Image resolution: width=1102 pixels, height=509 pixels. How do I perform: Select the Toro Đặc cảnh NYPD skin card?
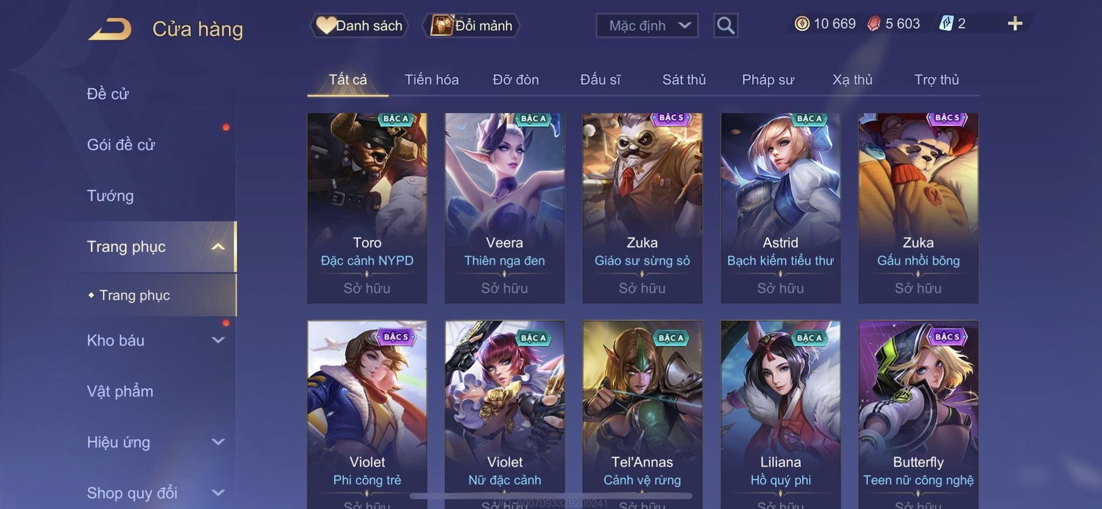[x=367, y=208]
